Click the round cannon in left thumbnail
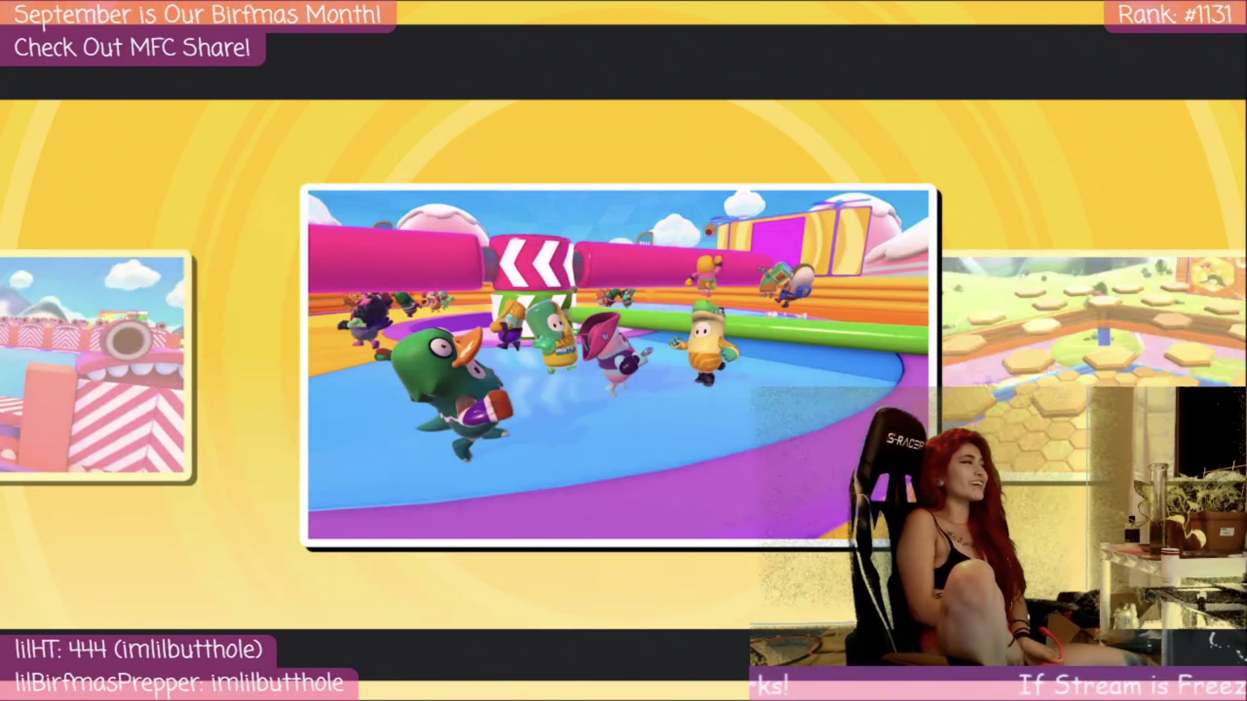Screen dimensions: 1247x701 click(127, 339)
